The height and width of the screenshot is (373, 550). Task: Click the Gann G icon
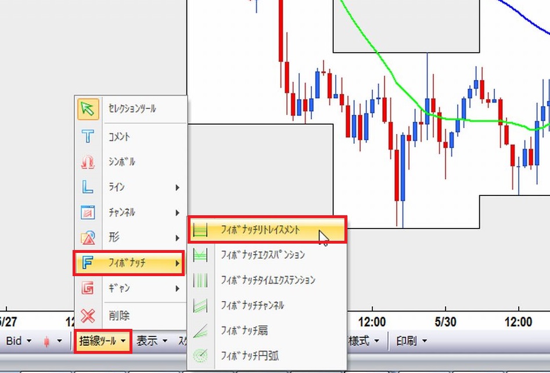[87, 288]
